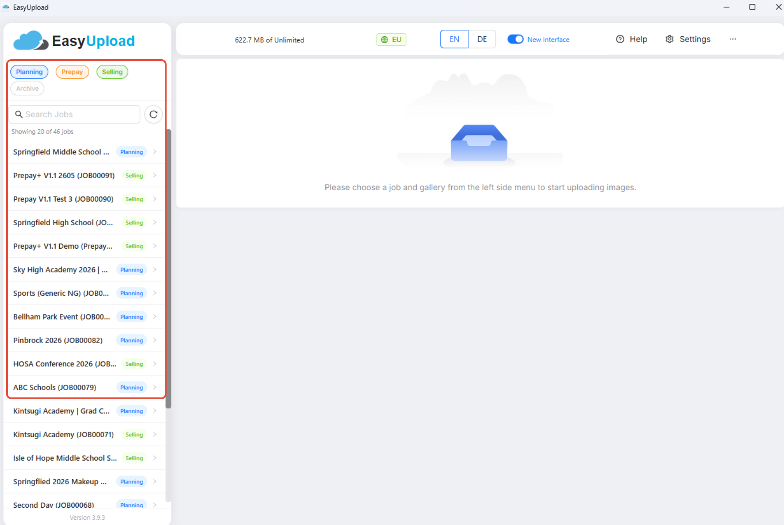
Task: Expand the Sky High Academy 2026 chevron
Action: [154, 269]
